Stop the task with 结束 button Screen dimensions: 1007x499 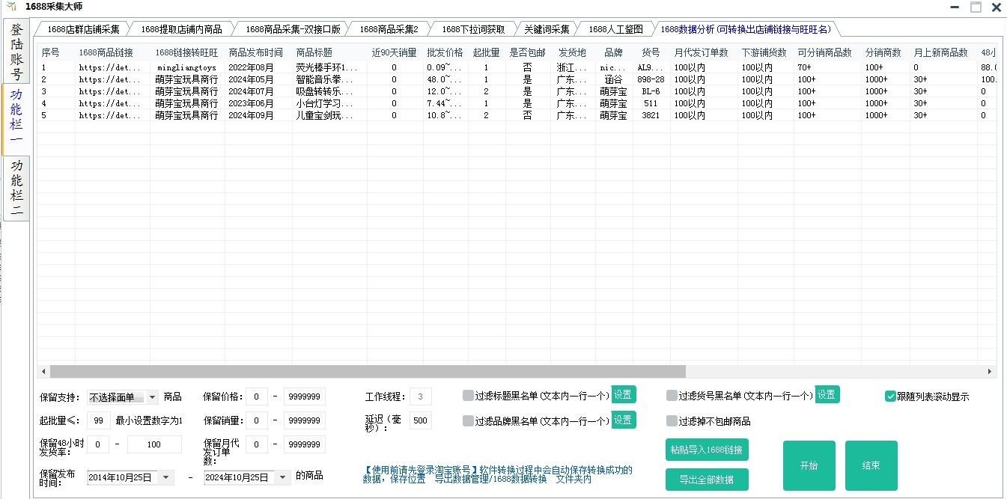[x=871, y=465]
